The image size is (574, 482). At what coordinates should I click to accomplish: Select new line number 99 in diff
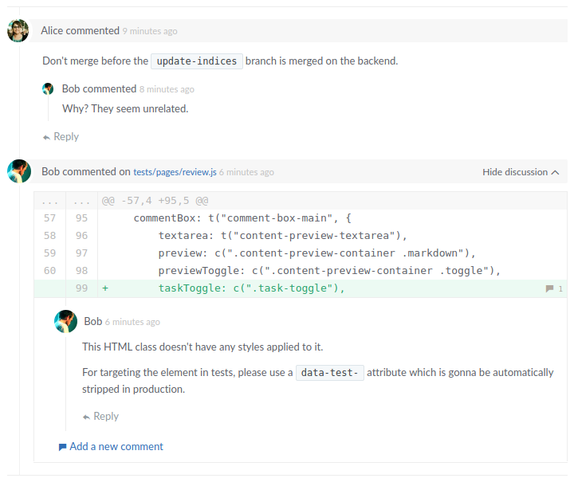[x=81, y=288]
